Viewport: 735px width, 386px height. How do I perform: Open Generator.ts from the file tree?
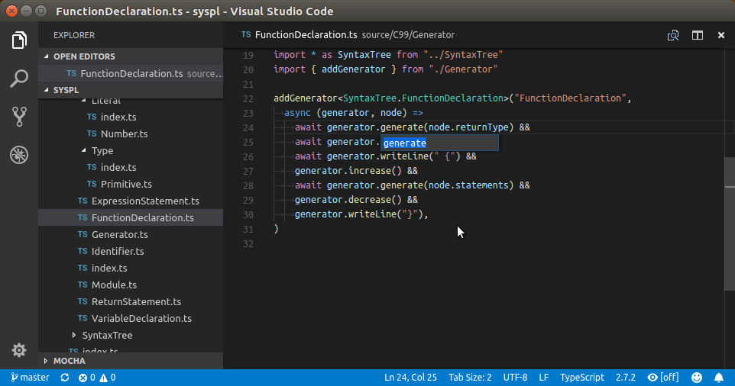click(119, 235)
